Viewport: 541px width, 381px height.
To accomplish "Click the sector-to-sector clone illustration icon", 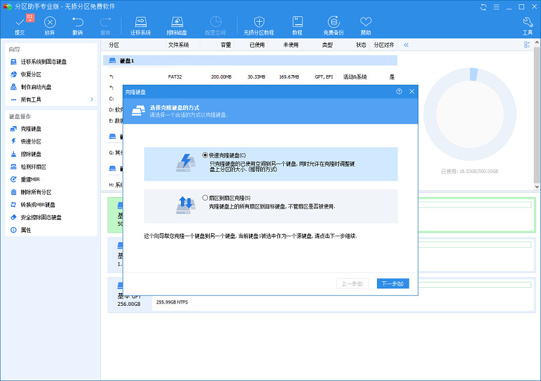I will [x=186, y=205].
